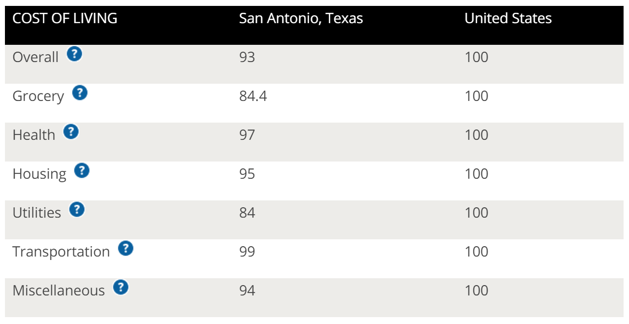629x324 pixels.
Task: Click the Transportation value 99
Action: pyautogui.click(x=247, y=252)
